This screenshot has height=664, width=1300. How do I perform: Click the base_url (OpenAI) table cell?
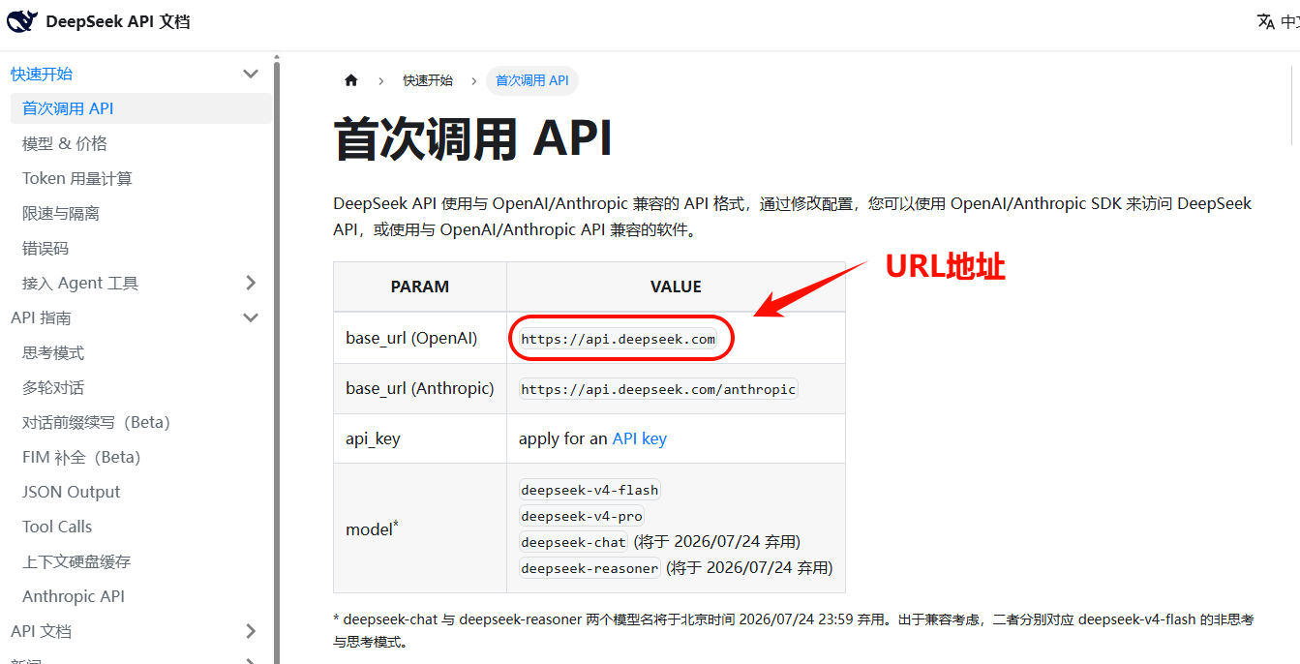[420, 338]
